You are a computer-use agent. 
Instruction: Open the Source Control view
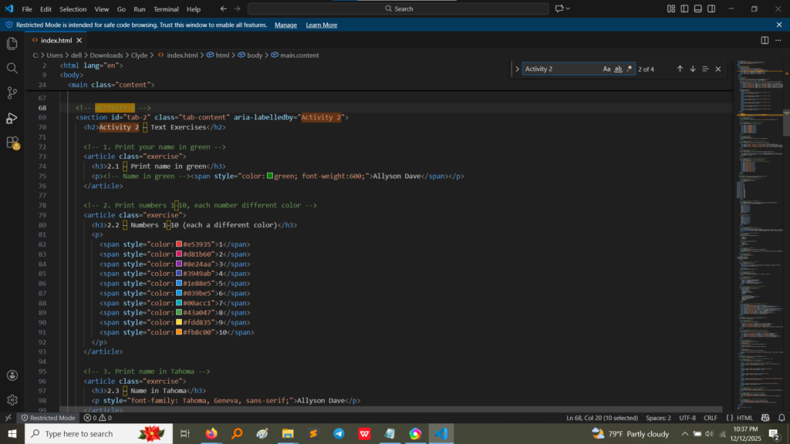click(12, 92)
